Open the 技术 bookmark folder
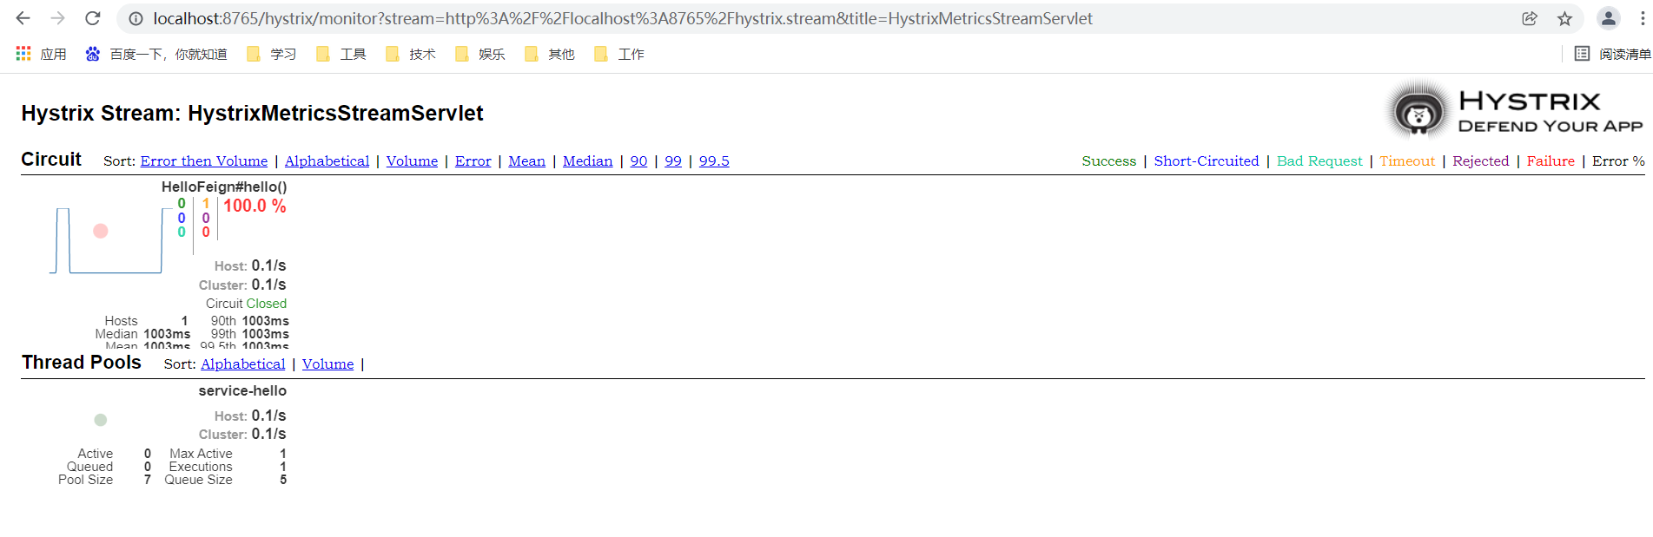 pyautogui.click(x=411, y=54)
